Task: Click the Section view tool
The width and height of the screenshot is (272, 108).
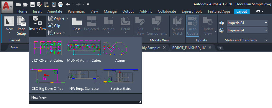Action: (x=109, y=25)
